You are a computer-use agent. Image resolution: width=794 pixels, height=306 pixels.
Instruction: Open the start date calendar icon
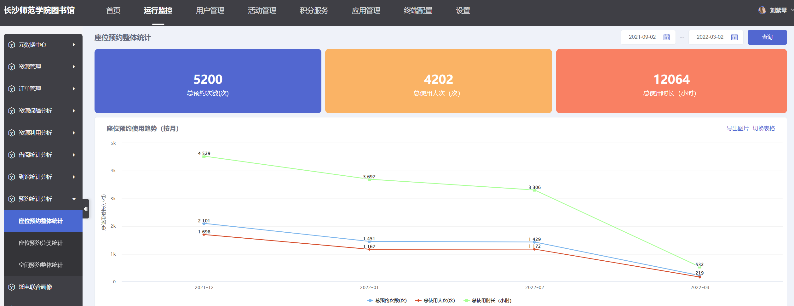[667, 37]
